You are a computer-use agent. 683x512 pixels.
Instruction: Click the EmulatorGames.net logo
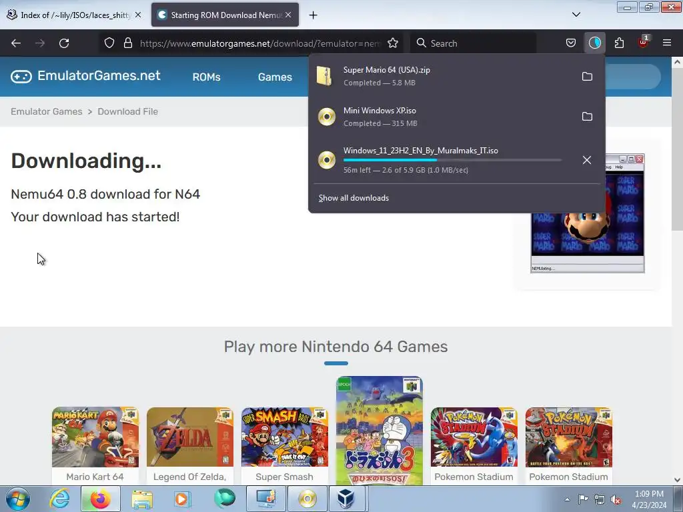pyautogui.click(x=86, y=76)
